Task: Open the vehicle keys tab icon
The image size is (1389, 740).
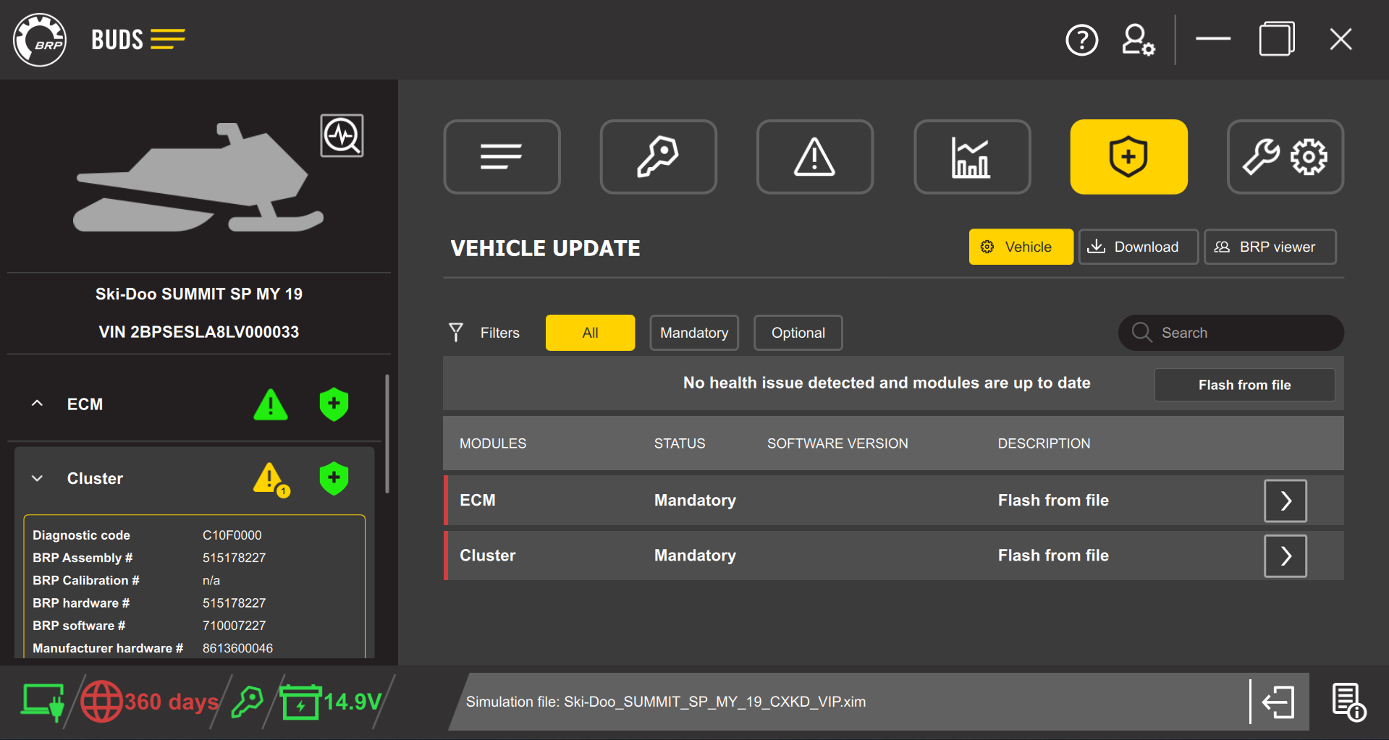Action: (658, 156)
